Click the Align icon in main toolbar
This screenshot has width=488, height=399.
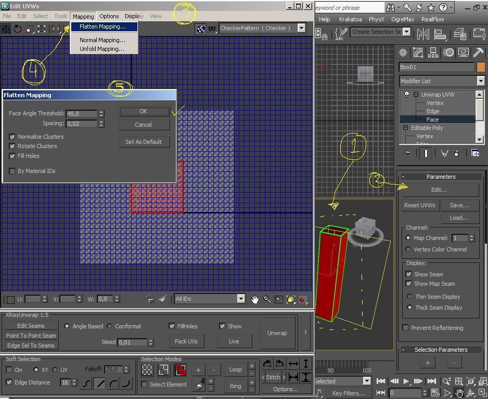tap(440, 34)
